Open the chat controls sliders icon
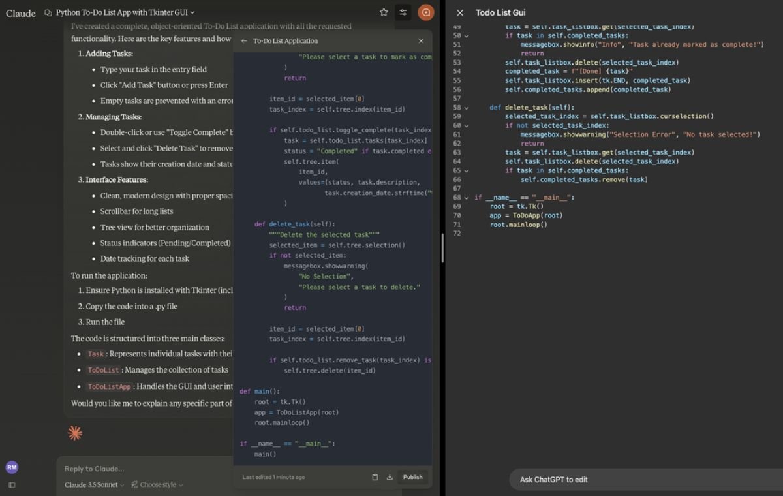 [x=403, y=12]
